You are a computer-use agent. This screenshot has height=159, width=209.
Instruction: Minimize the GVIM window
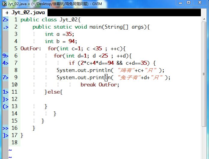point(180,2)
